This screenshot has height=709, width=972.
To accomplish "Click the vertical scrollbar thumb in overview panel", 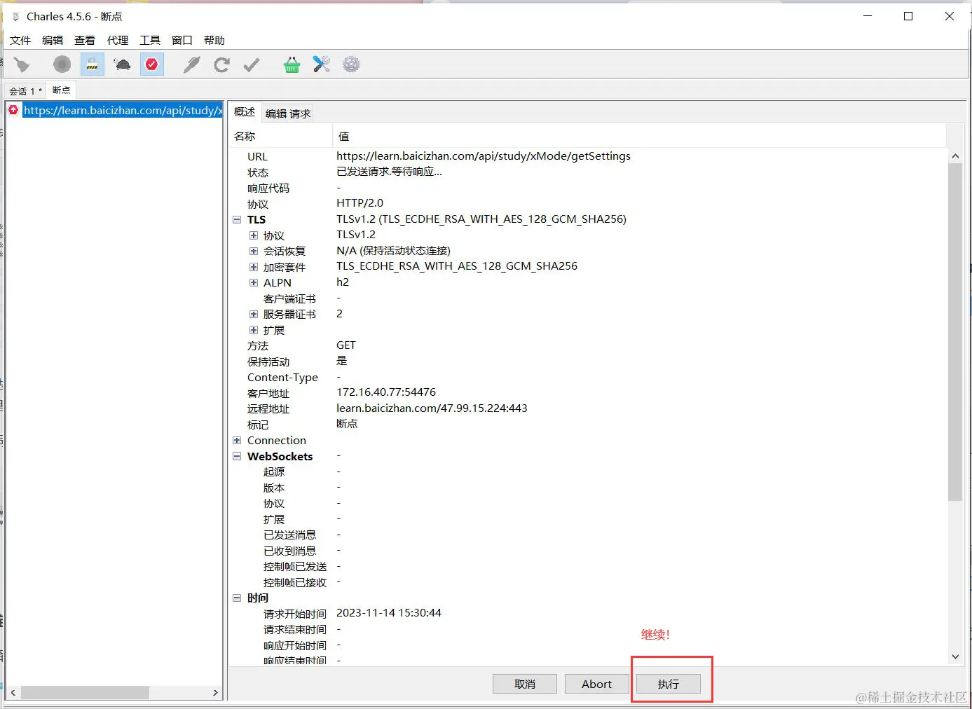I will [x=955, y=332].
